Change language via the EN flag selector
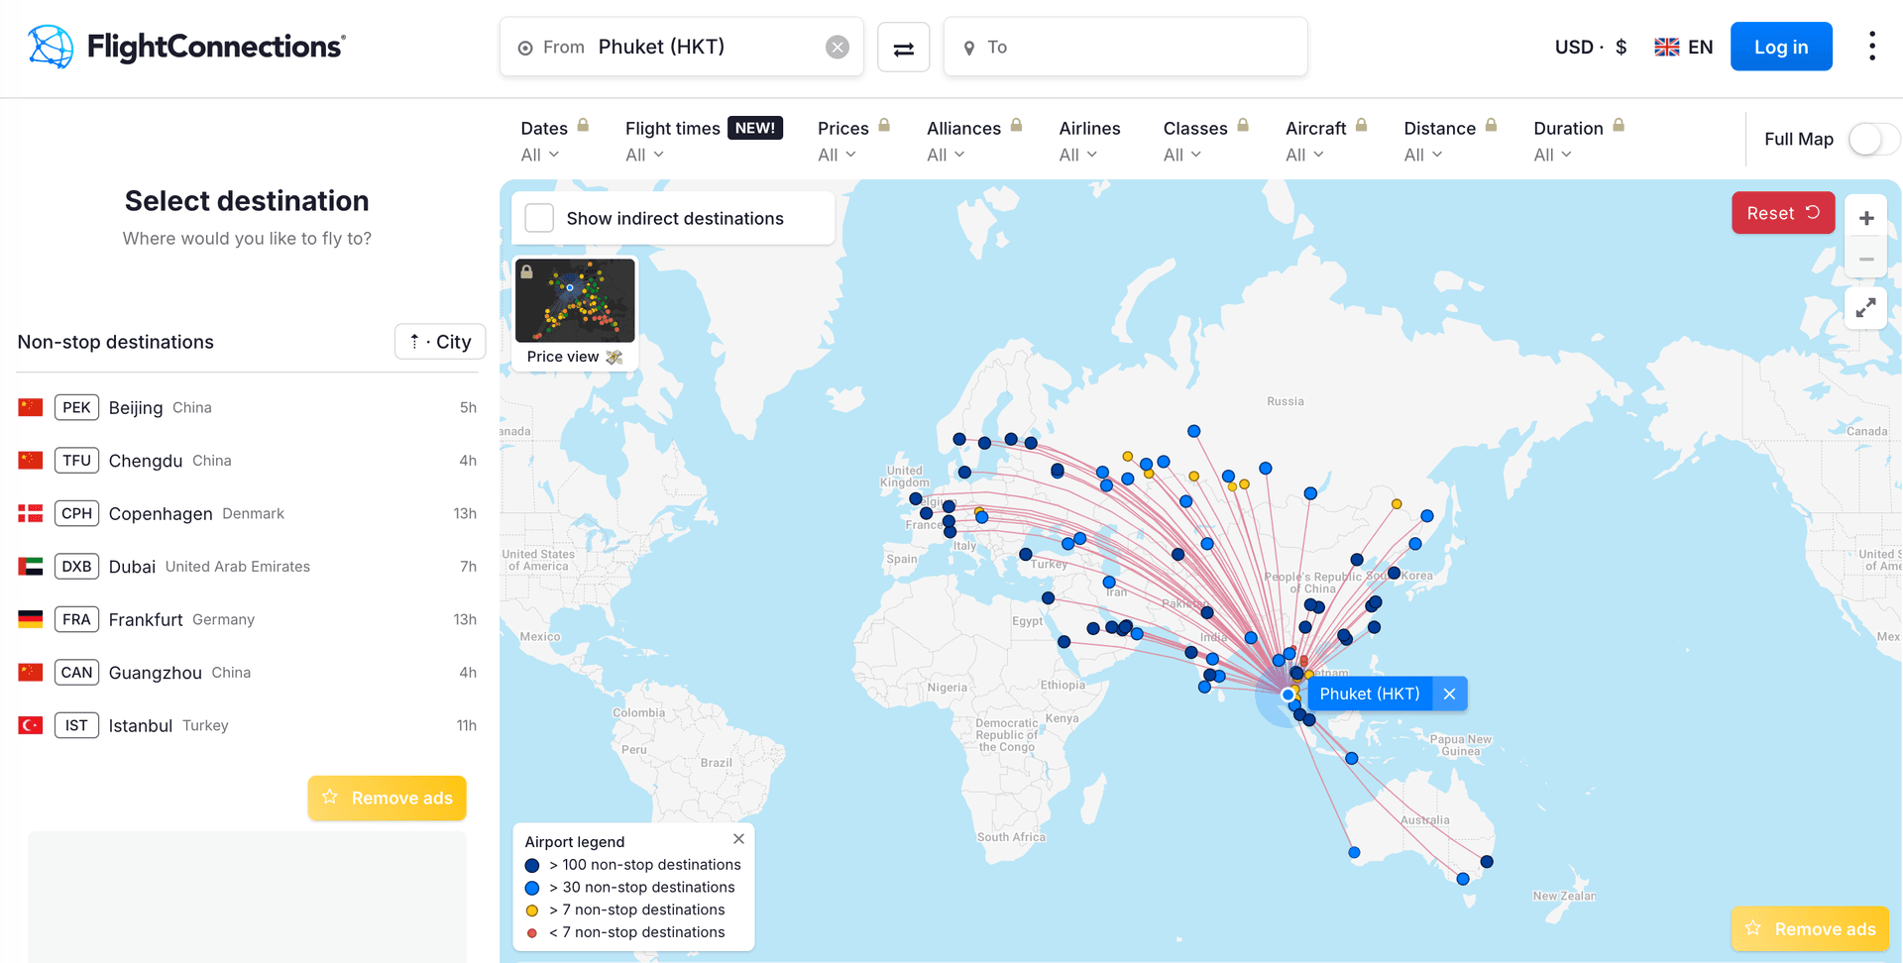 (x=1682, y=46)
